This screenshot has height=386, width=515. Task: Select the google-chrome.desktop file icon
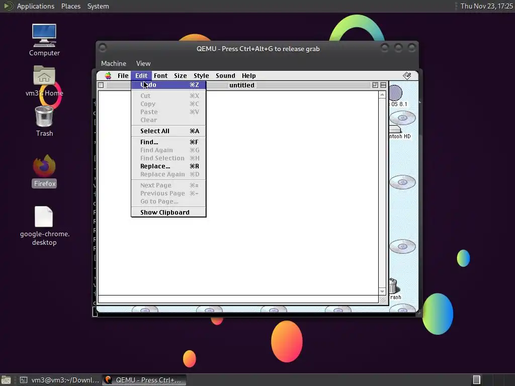tap(44, 217)
